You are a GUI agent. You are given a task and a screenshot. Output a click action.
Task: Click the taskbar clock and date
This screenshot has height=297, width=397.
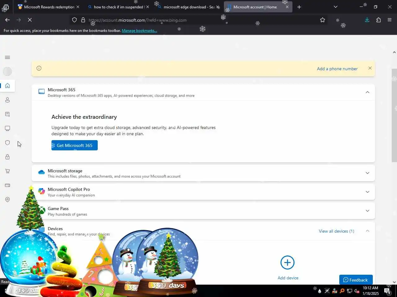[371, 291]
